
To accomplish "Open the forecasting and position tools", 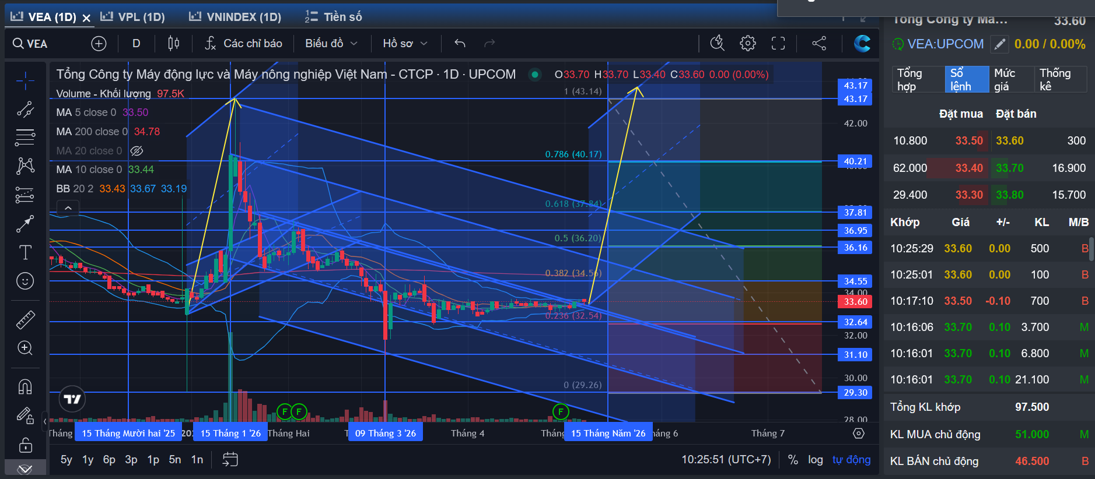I will (x=25, y=195).
